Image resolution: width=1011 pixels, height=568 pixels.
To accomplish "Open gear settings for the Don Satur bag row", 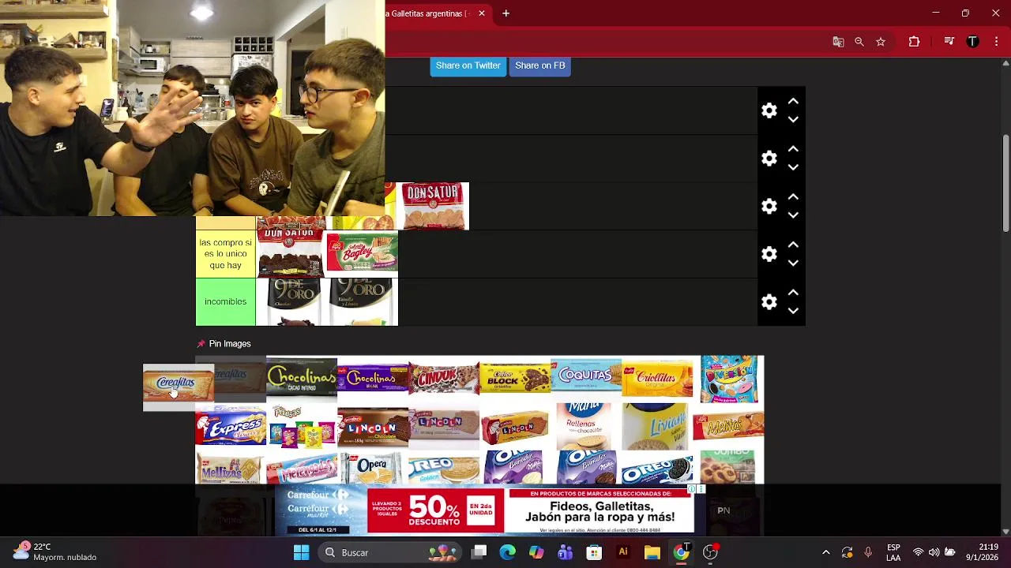I will click(769, 207).
